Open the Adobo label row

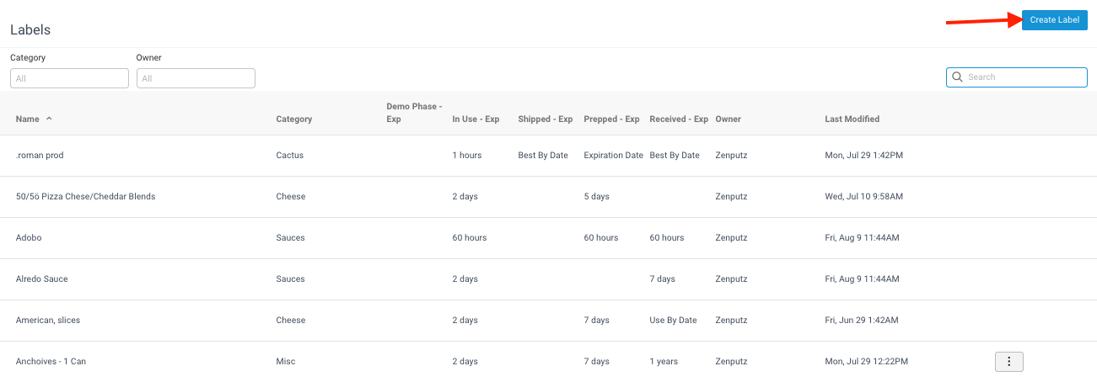pyautogui.click(x=548, y=238)
